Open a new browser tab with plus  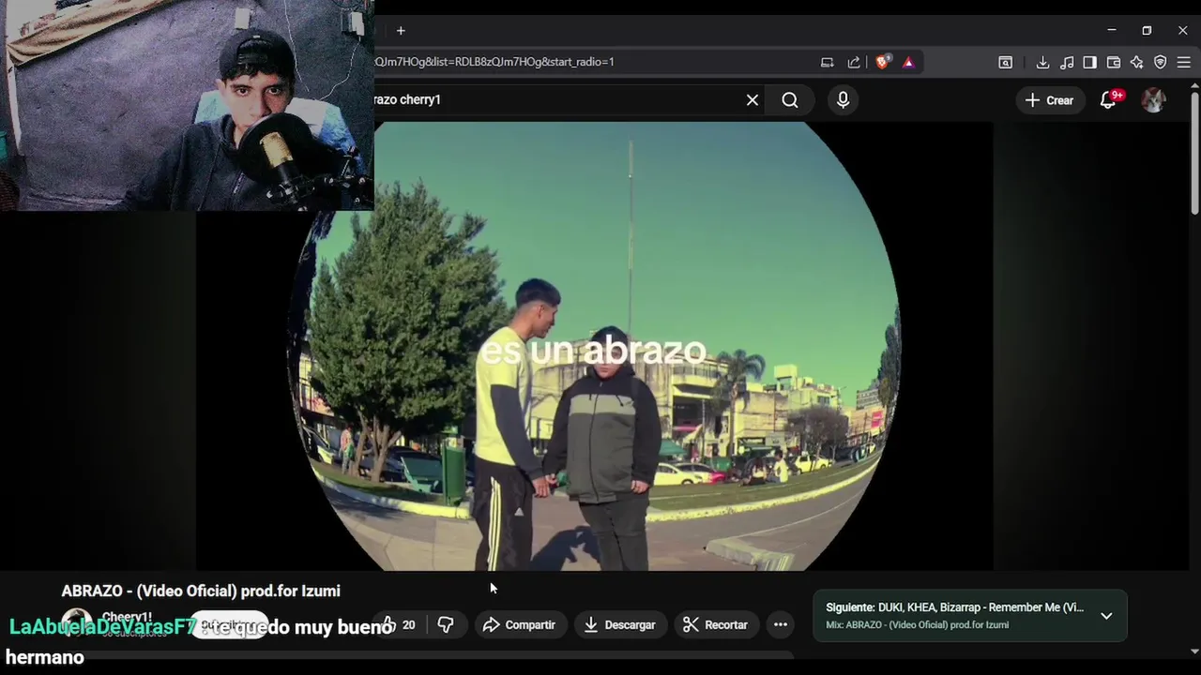401,31
